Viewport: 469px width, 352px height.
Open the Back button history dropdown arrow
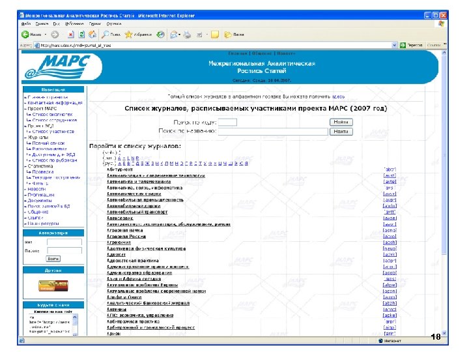pos(46,35)
